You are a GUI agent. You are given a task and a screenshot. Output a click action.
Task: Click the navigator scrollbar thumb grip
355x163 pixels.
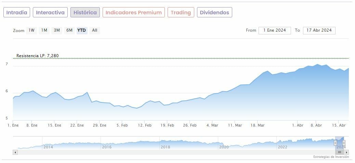pyautogui.click(x=340, y=152)
